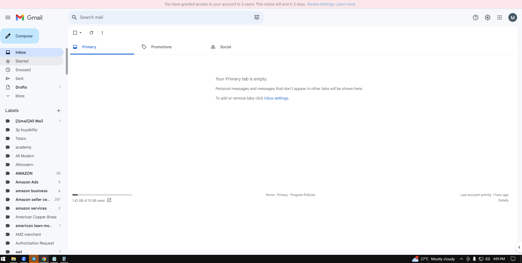Click the Learn more link
The width and height of the screenshot is (522, 263).
pyautogui.click(x=345, y=4)
